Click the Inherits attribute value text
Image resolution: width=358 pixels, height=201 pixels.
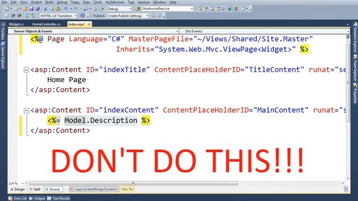click(x=225, y=49)
